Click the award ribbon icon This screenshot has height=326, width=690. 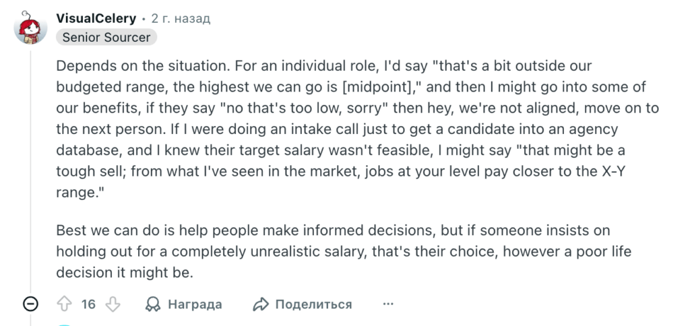point(153,304)
